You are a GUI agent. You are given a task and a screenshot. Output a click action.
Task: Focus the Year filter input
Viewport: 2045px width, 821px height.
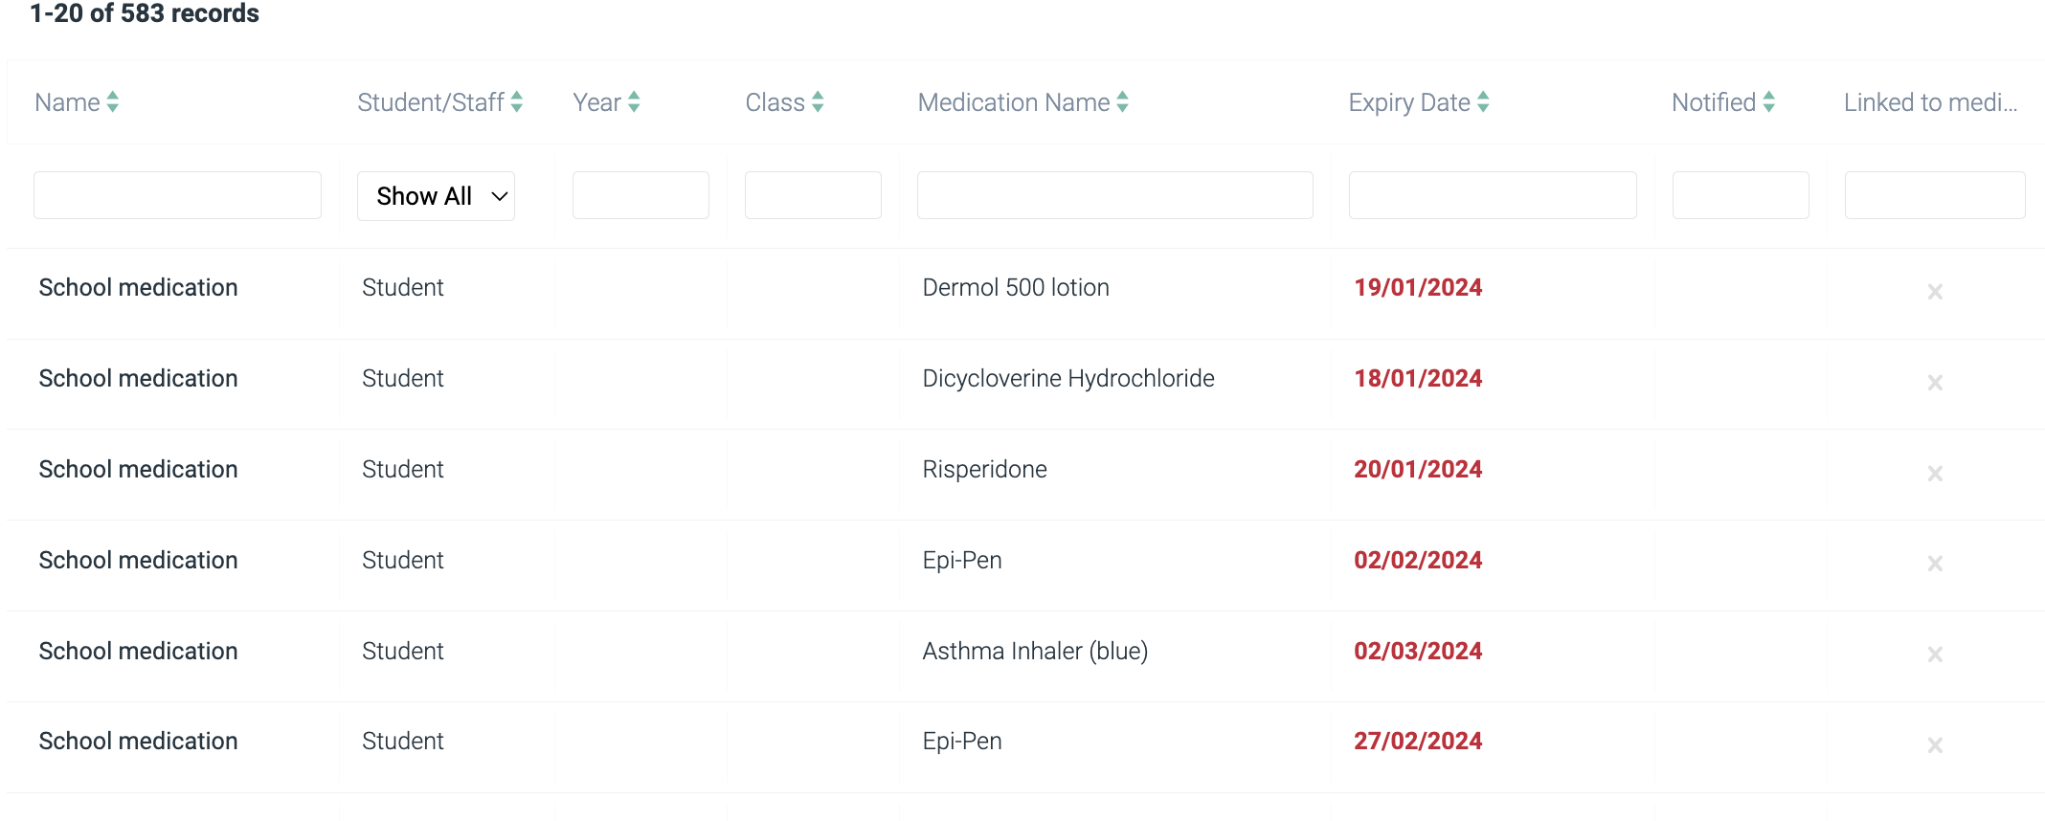coord(640,195)
